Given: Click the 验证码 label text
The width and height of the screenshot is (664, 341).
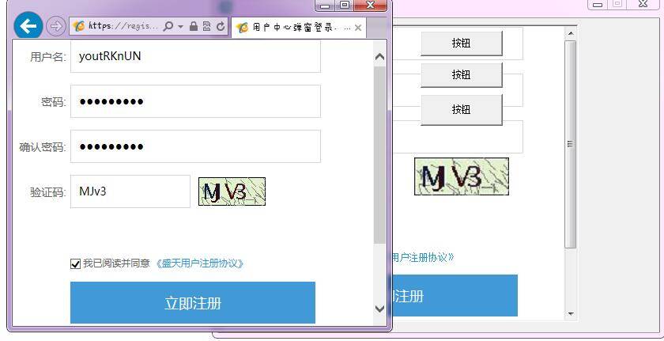Looking at the screenshot, I should [x=48, y=192].
